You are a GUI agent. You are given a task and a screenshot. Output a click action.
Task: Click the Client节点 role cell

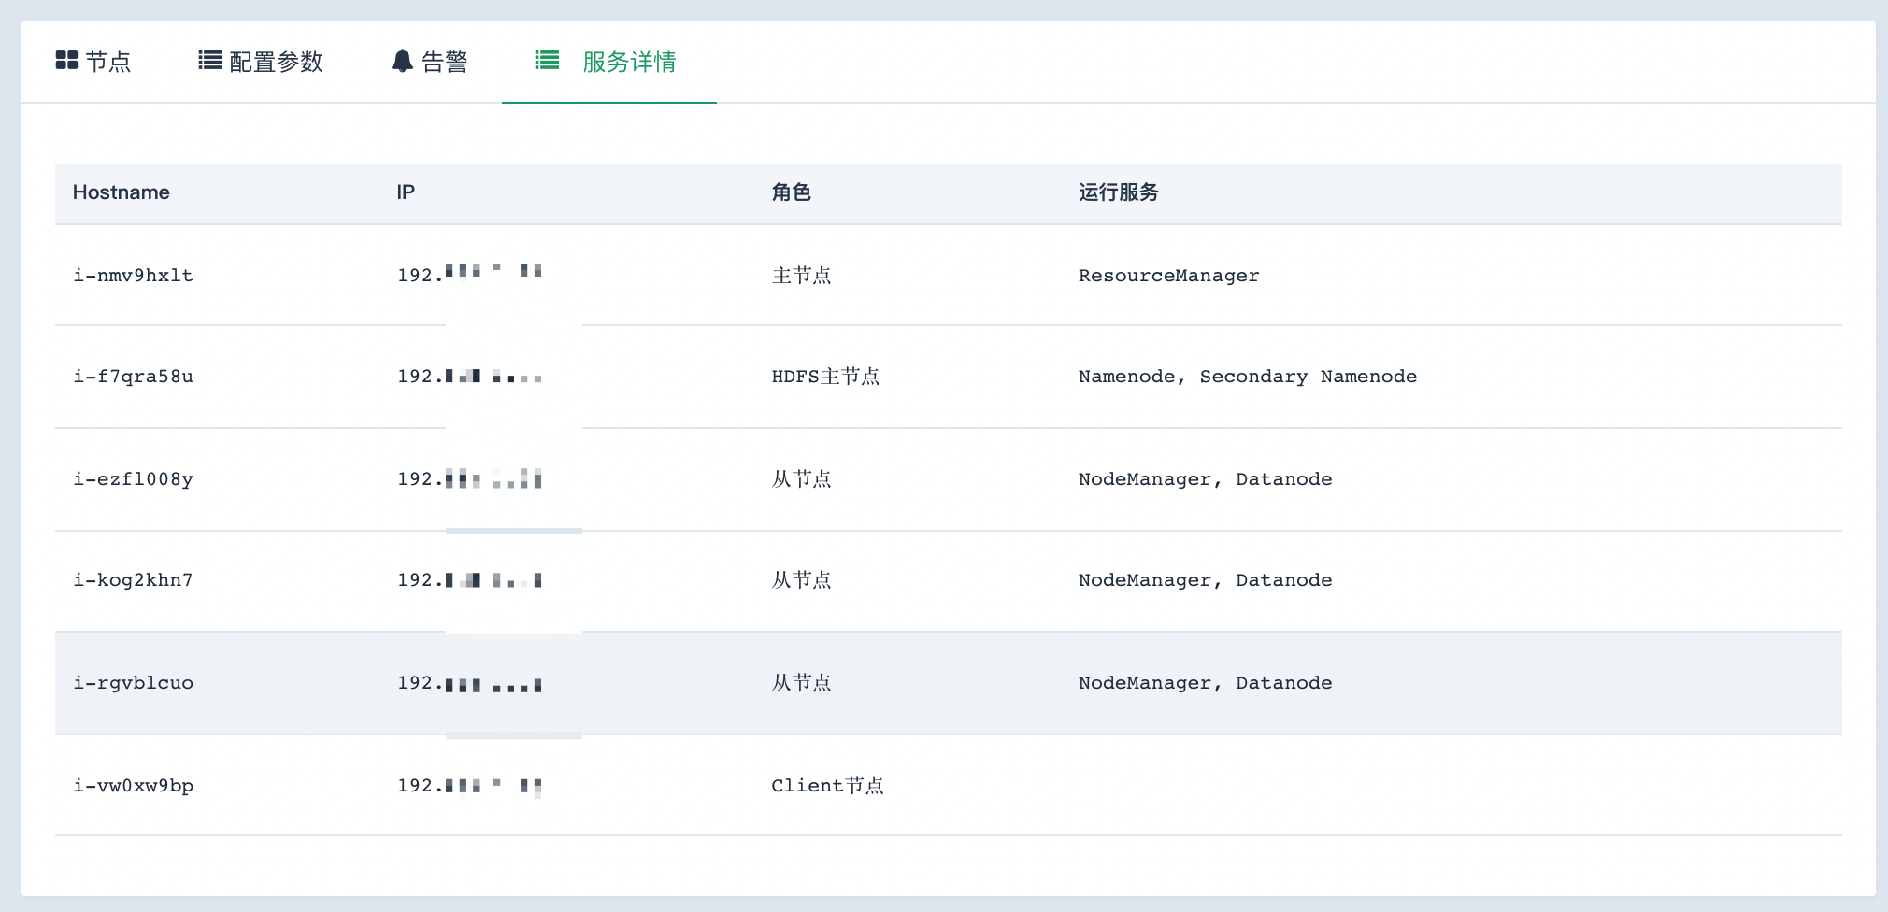[x=827, y=786]
